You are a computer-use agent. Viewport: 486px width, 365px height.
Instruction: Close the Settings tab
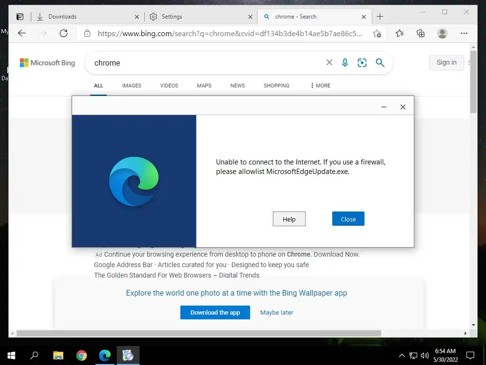(251, 17)
